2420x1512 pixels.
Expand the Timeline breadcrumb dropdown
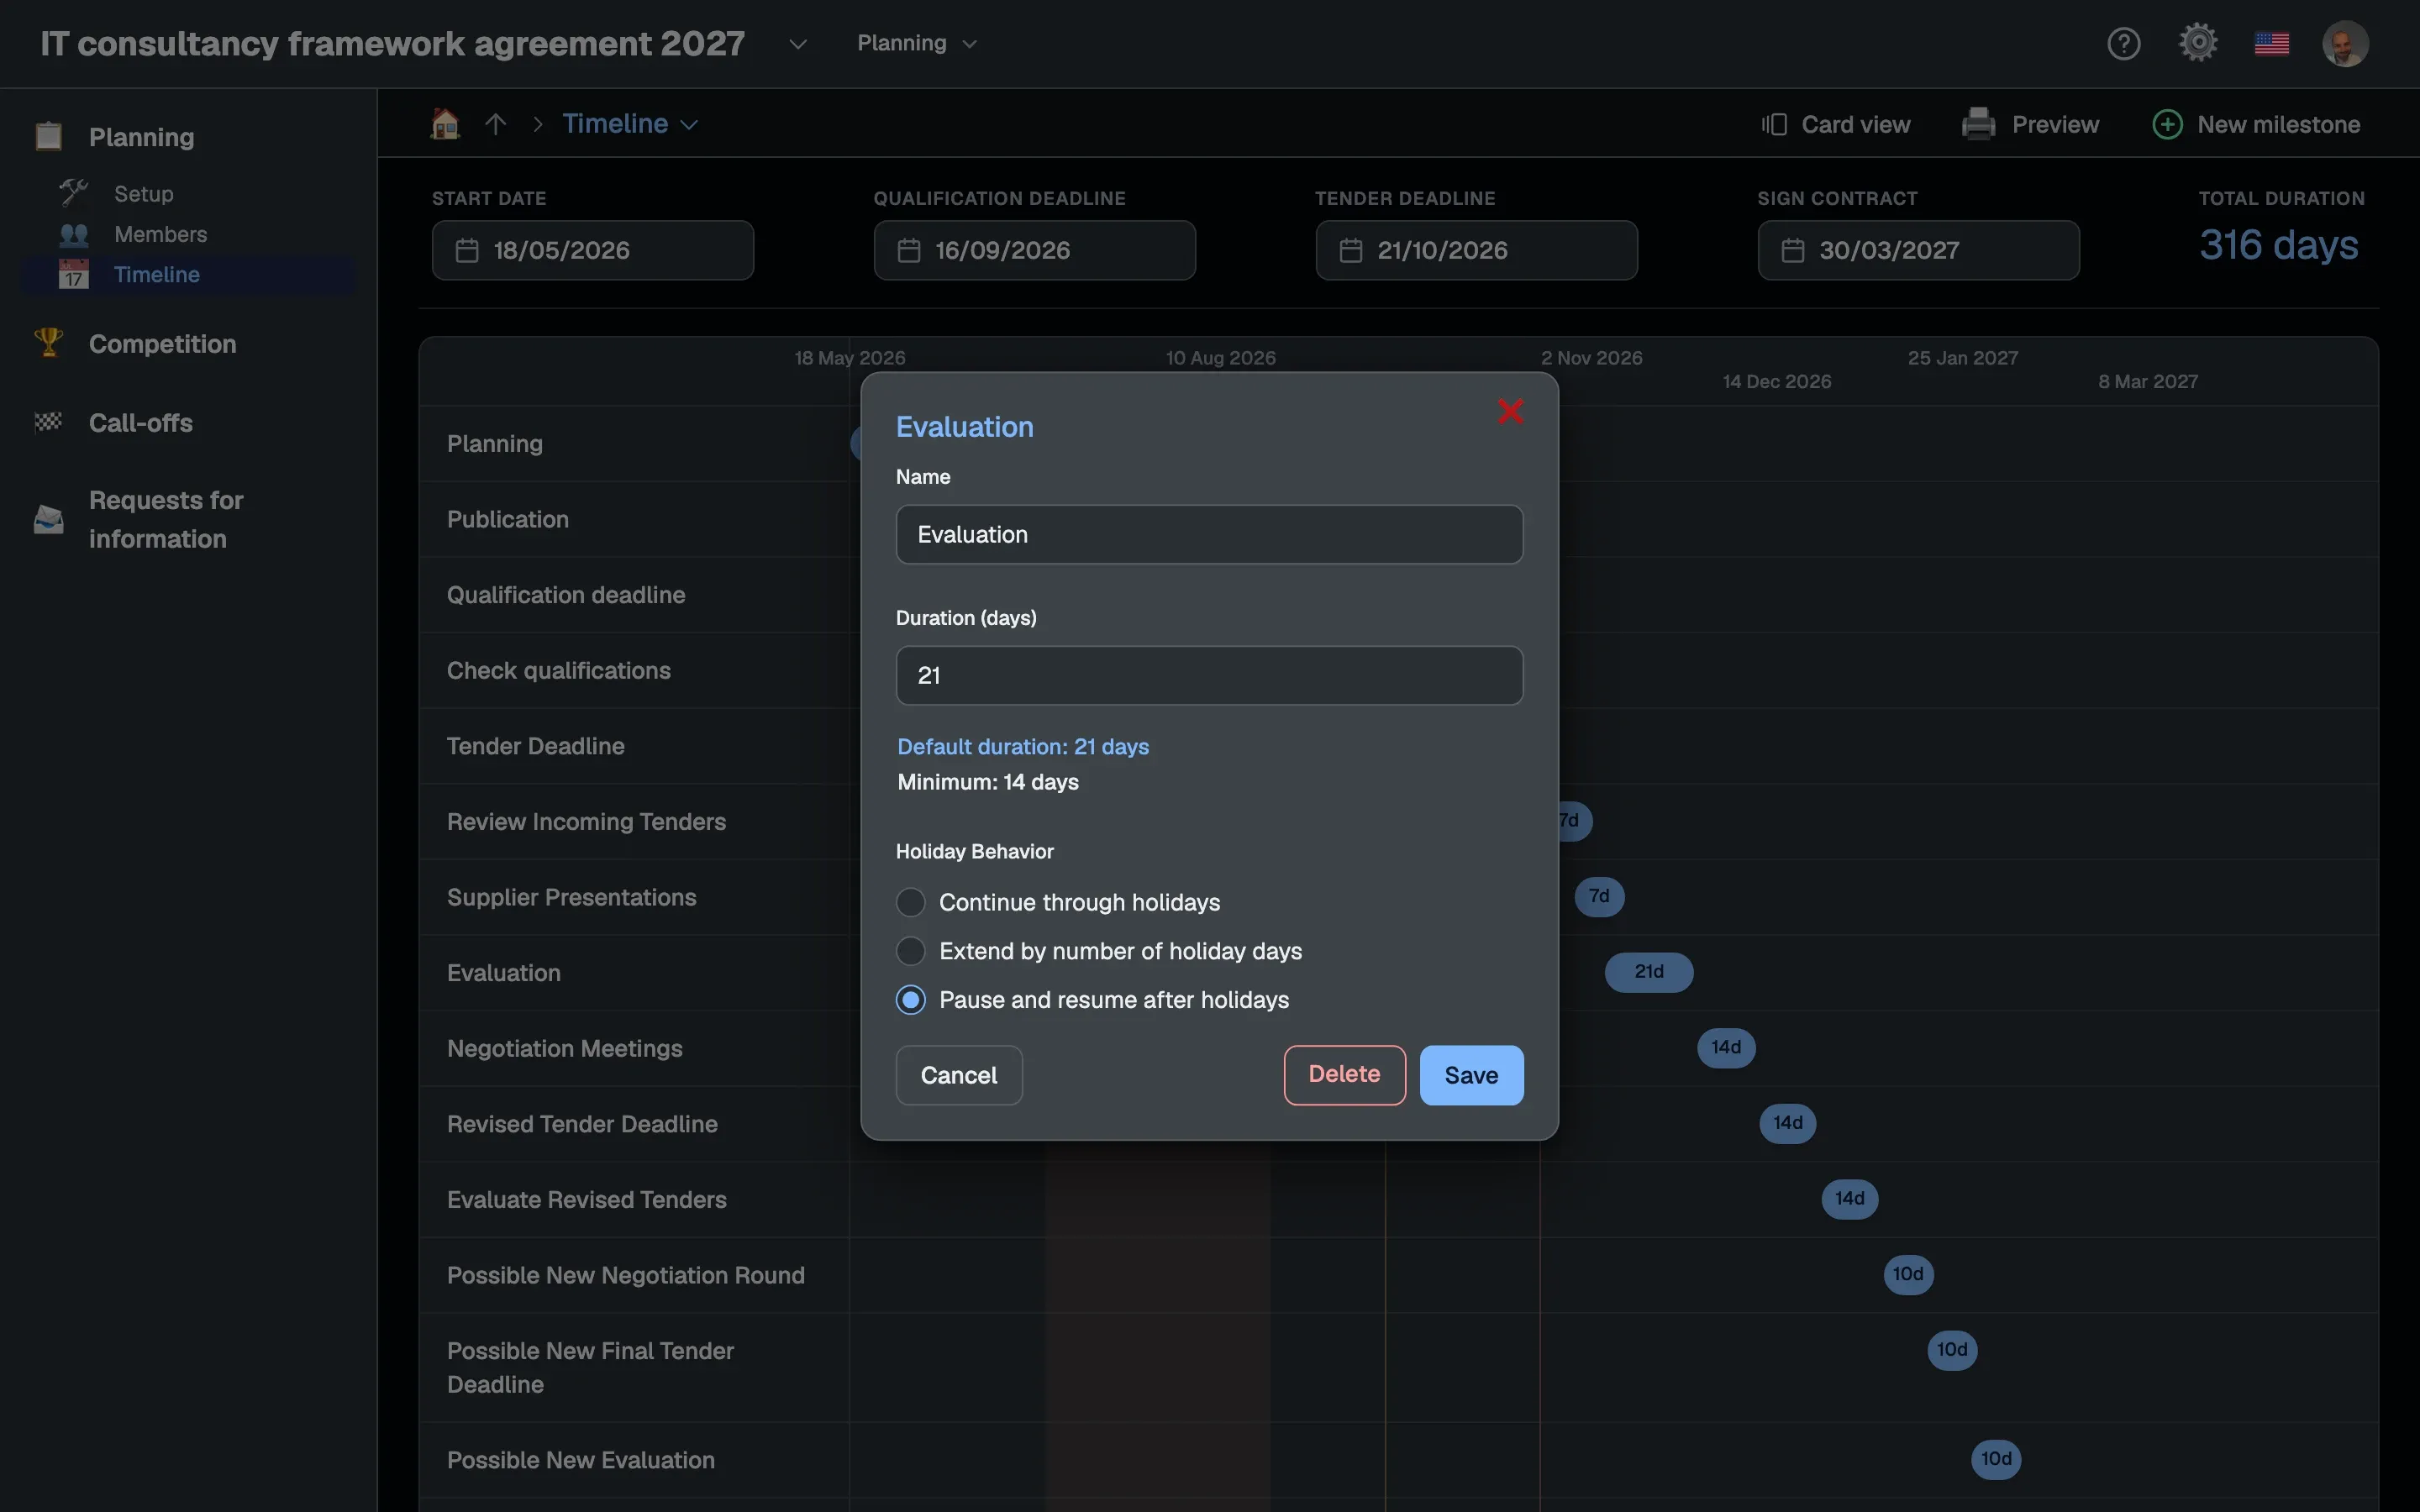(x=689, y=125)
